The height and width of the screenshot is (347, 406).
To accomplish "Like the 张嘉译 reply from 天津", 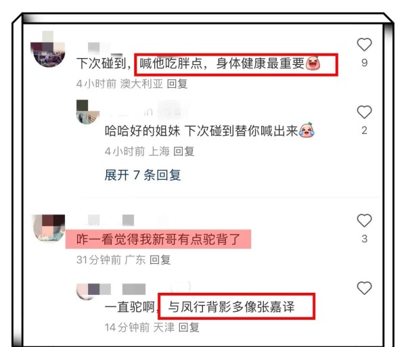I will [364, 287].
